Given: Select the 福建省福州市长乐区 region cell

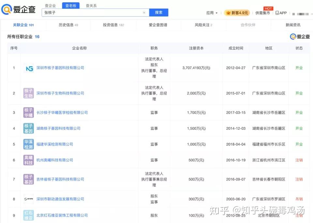Looking at the screenshot, I should click(269, 144).
